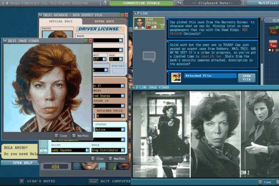
Task: Click the green minimize box on Delfi Image Viewer
Action: [x=85, y=41]
